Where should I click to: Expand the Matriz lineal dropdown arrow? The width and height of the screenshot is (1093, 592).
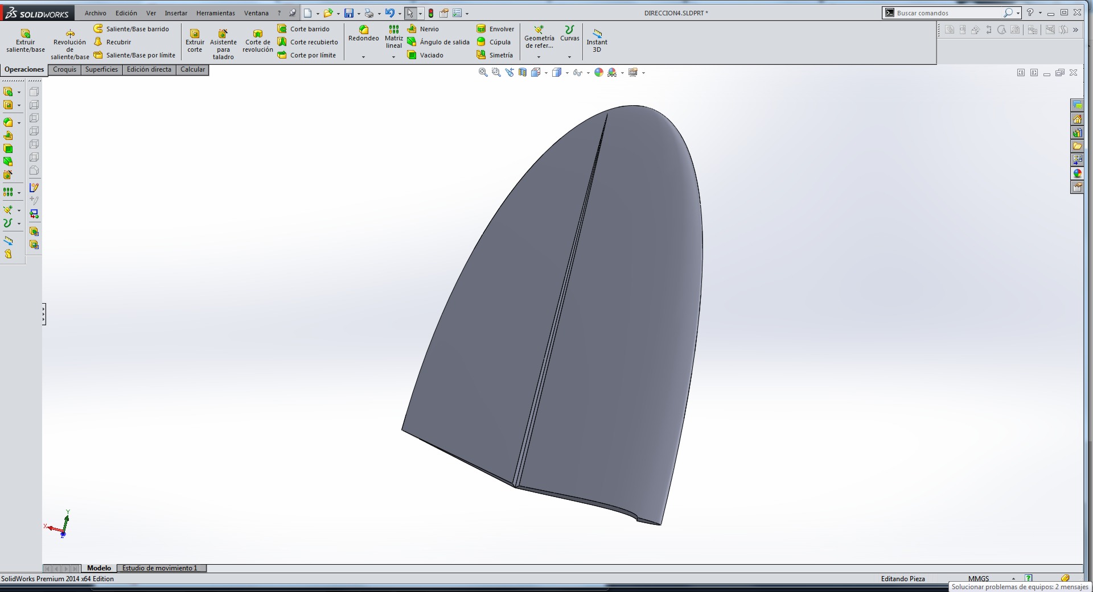(393, 57)
